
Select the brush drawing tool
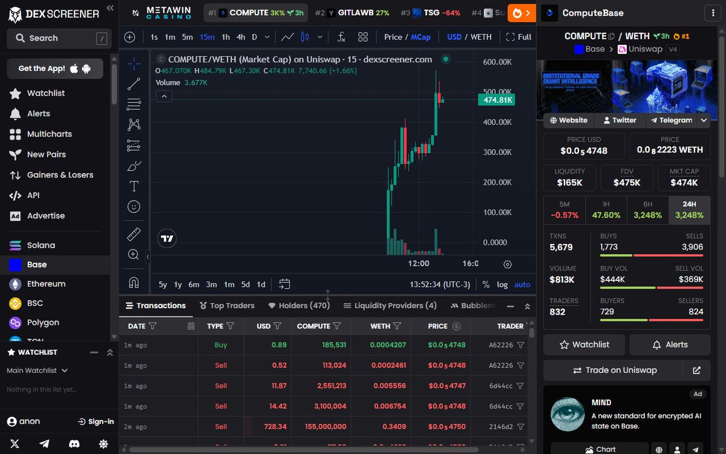[x=134, y=166]
